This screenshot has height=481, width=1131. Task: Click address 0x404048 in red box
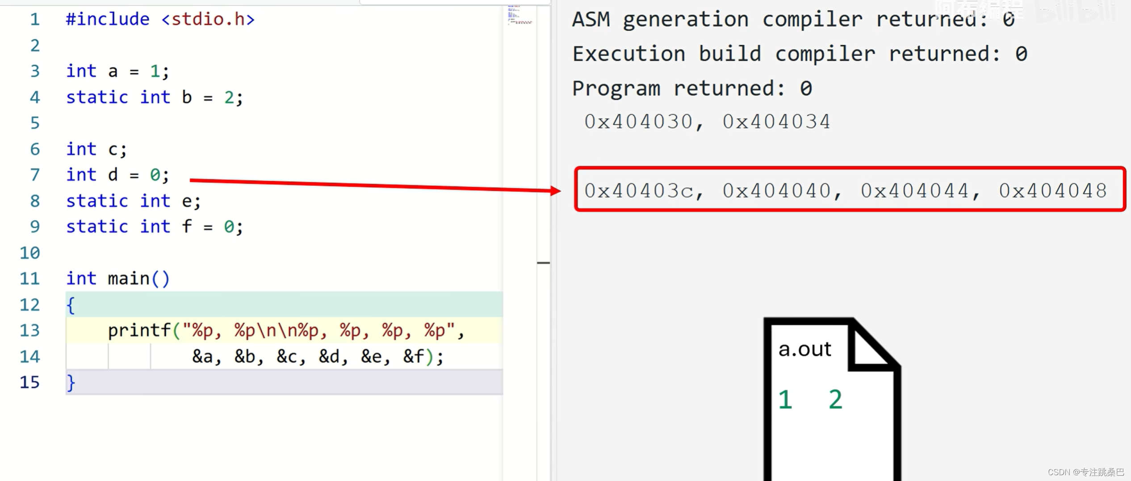tap(1052, 191)
